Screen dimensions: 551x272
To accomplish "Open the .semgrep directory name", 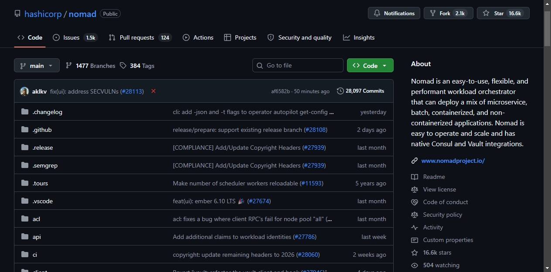I will tap(45, 165).
